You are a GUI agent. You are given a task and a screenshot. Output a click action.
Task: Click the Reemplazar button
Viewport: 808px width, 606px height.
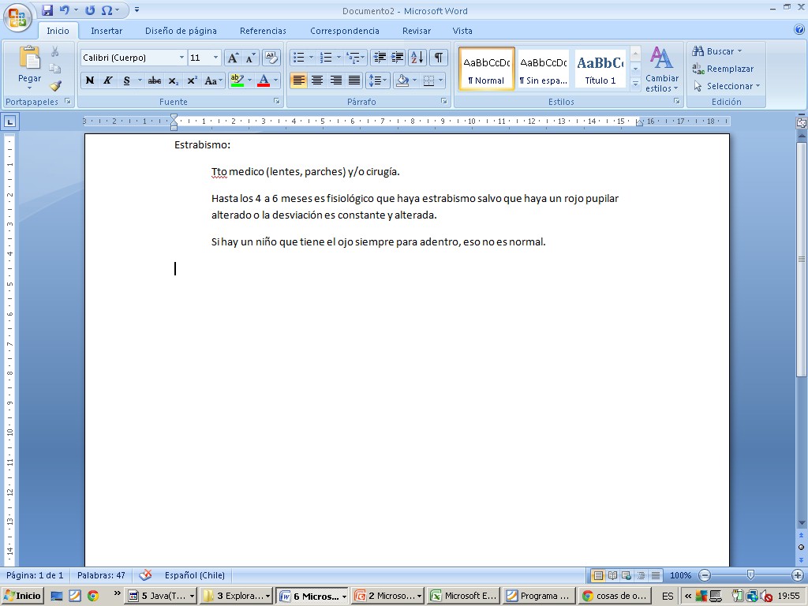[x=723, y=69]
